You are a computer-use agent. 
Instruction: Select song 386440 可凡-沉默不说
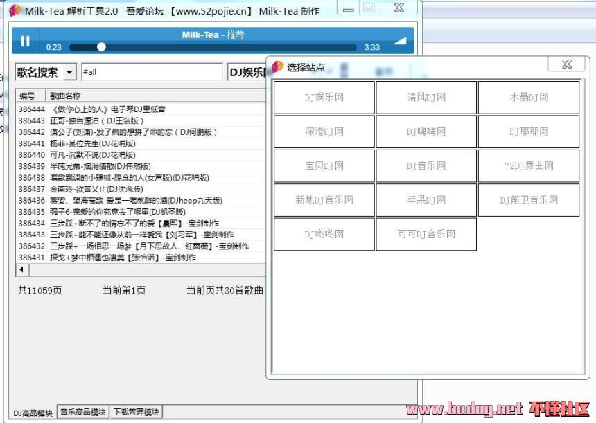click(141, 155)
